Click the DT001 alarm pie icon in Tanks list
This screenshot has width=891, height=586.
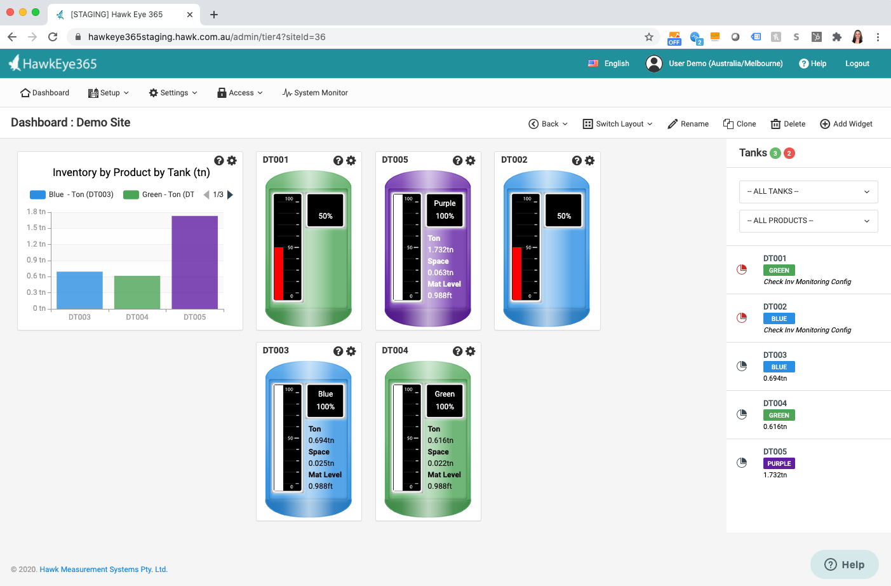point(742,269)
